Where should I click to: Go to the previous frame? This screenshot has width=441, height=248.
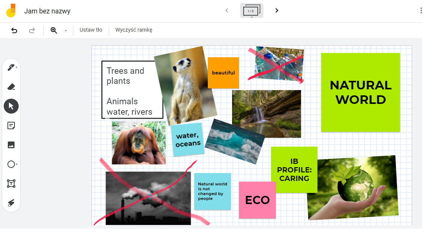227,10
